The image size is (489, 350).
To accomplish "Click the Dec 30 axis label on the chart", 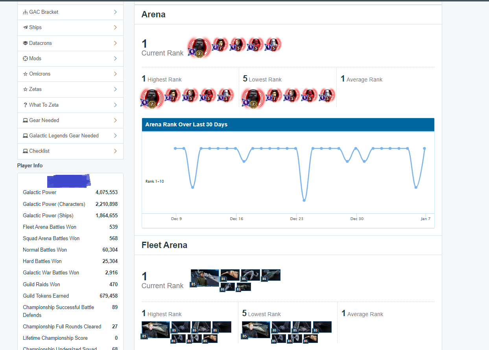I will click(357, 219).
